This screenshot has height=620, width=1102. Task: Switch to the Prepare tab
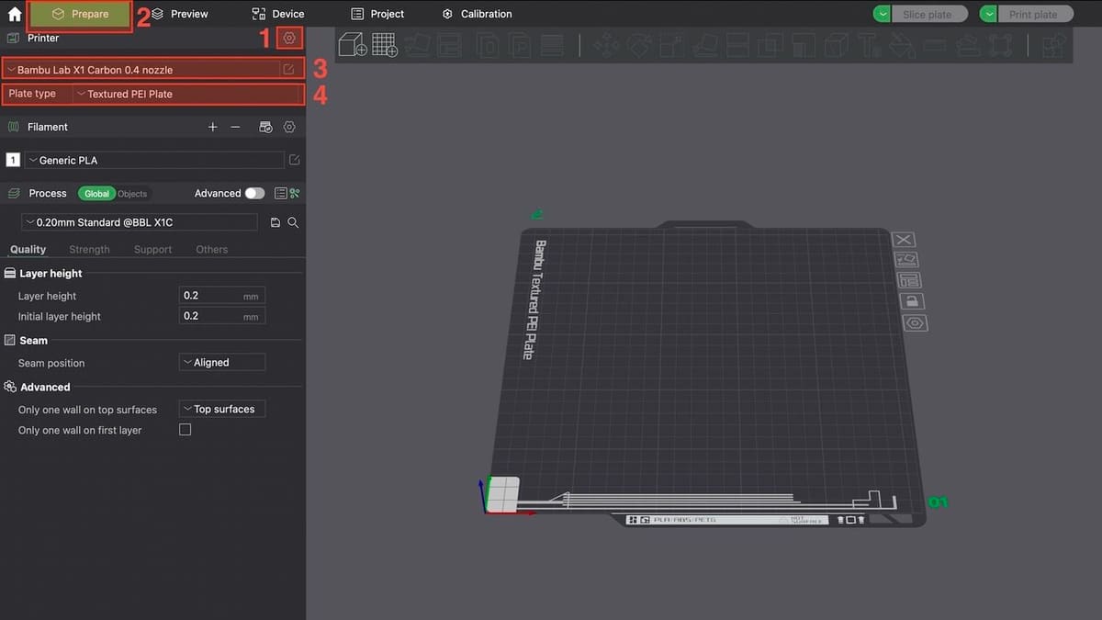[81, 14]
